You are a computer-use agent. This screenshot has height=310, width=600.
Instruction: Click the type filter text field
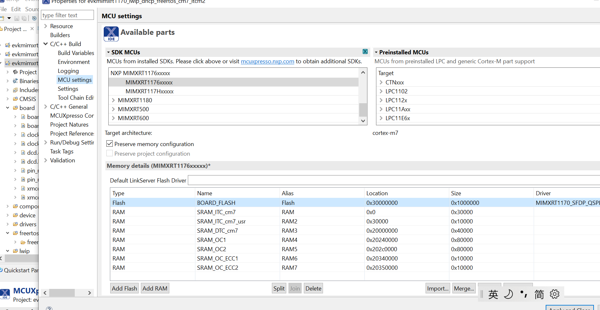click(x=67, y=15)
